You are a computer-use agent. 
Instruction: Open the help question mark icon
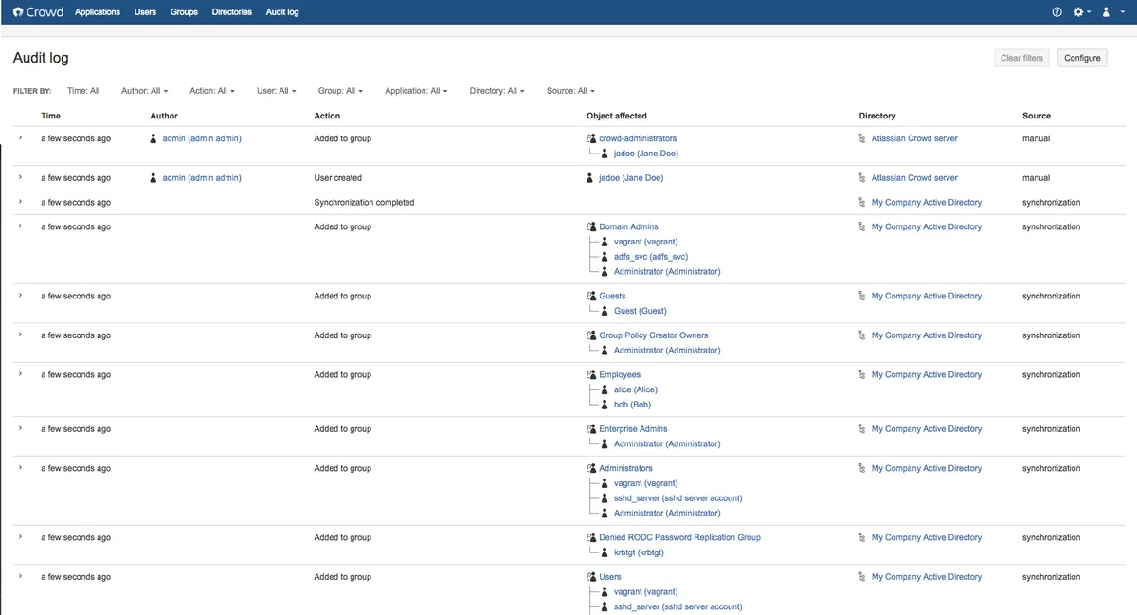(1057, 12)
